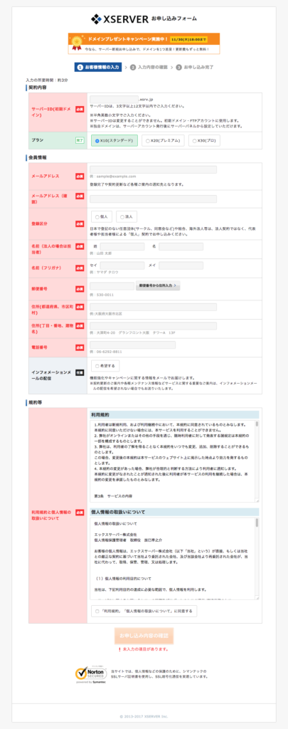Image resolution: width=288 pixels, height=729 pixels.
Task: Check the 利用規約 agreement checkbox
Action: (144, 611)
